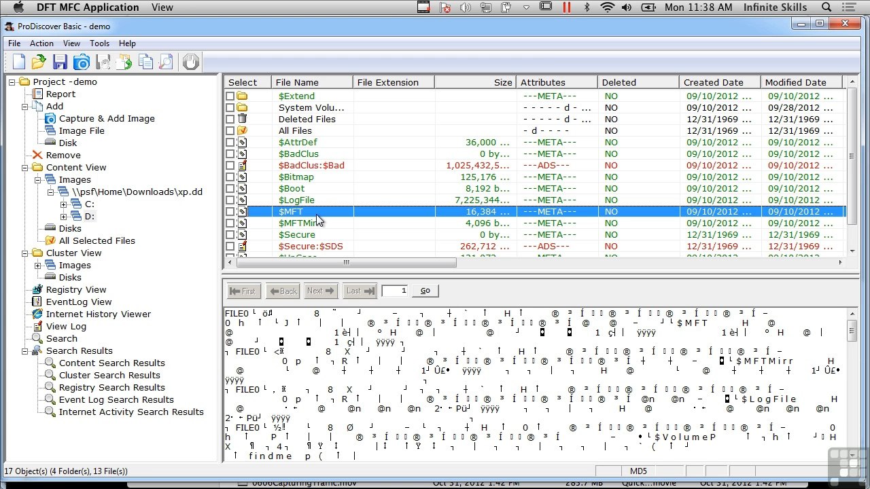Tick the checkbox for the $Bitmap row
This screenshot has width=870, height=489.
click(x=230, y=177)
